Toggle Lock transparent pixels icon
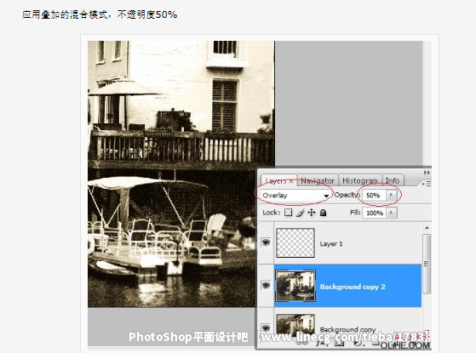The width and height of the screenshot is (476, 353). 289,213
